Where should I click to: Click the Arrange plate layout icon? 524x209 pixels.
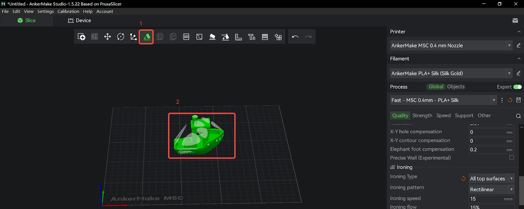pos(95,37)
